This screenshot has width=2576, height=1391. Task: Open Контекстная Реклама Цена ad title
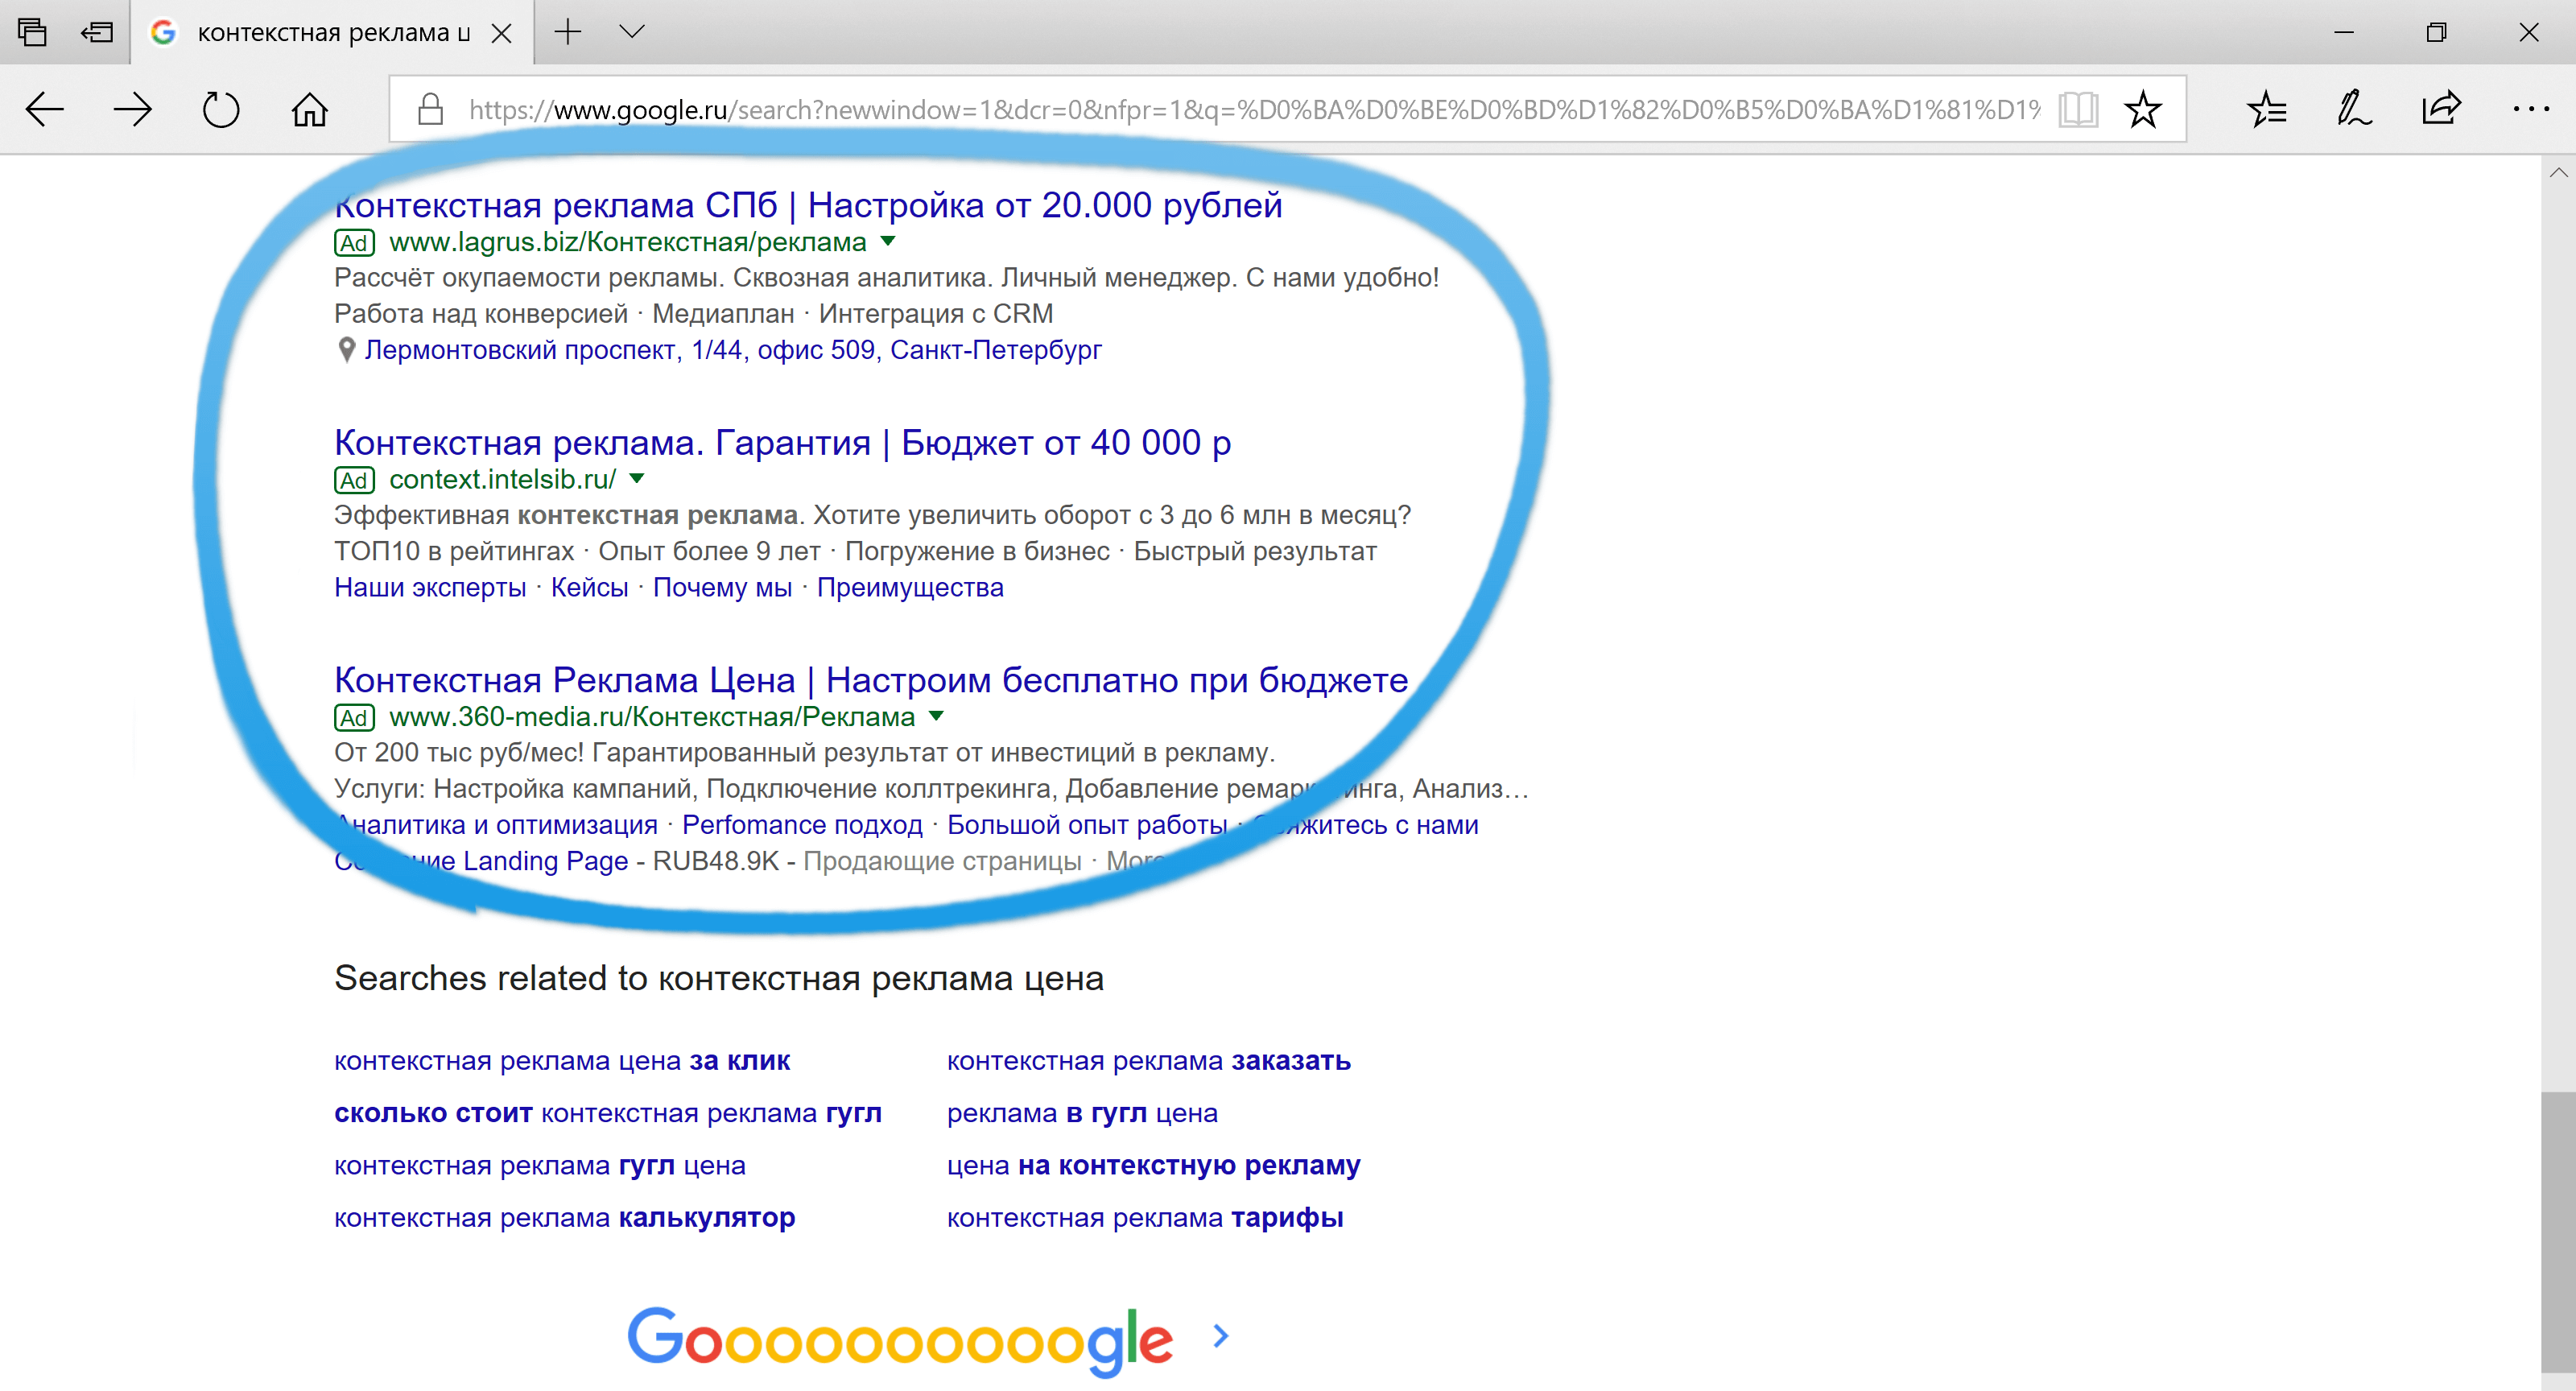(x=871, y=680)
